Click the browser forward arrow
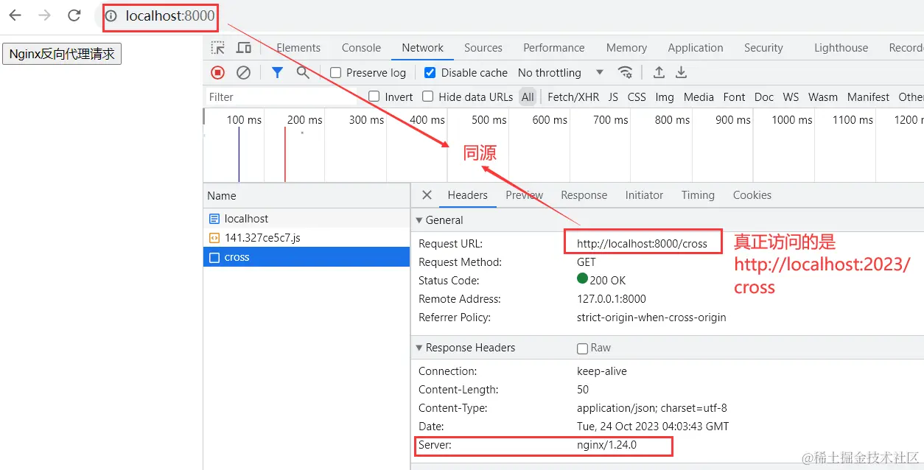The height and width of the screenshot is (470, 924). pos(44,15)
